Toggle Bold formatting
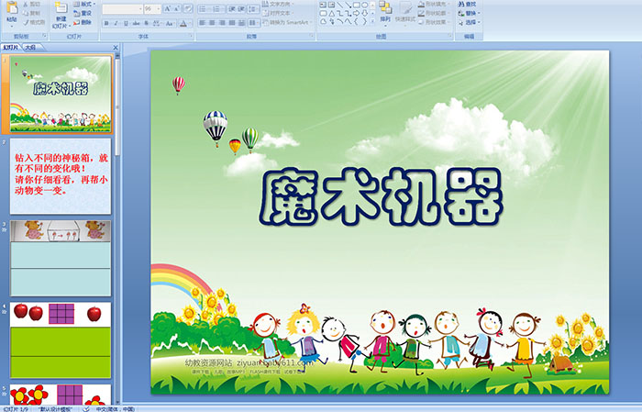Viewport: 642px width, 412px height. click(x=107, y=23)
